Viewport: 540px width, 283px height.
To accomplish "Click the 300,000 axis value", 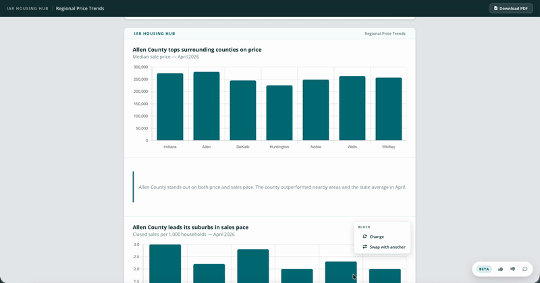I will pyautogui.click(x=141, y=67).
